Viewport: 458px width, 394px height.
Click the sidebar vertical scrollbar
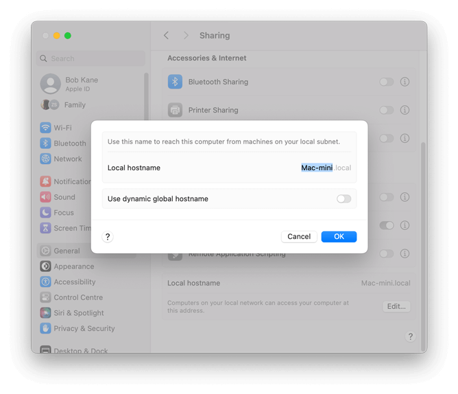click(146, 97)
